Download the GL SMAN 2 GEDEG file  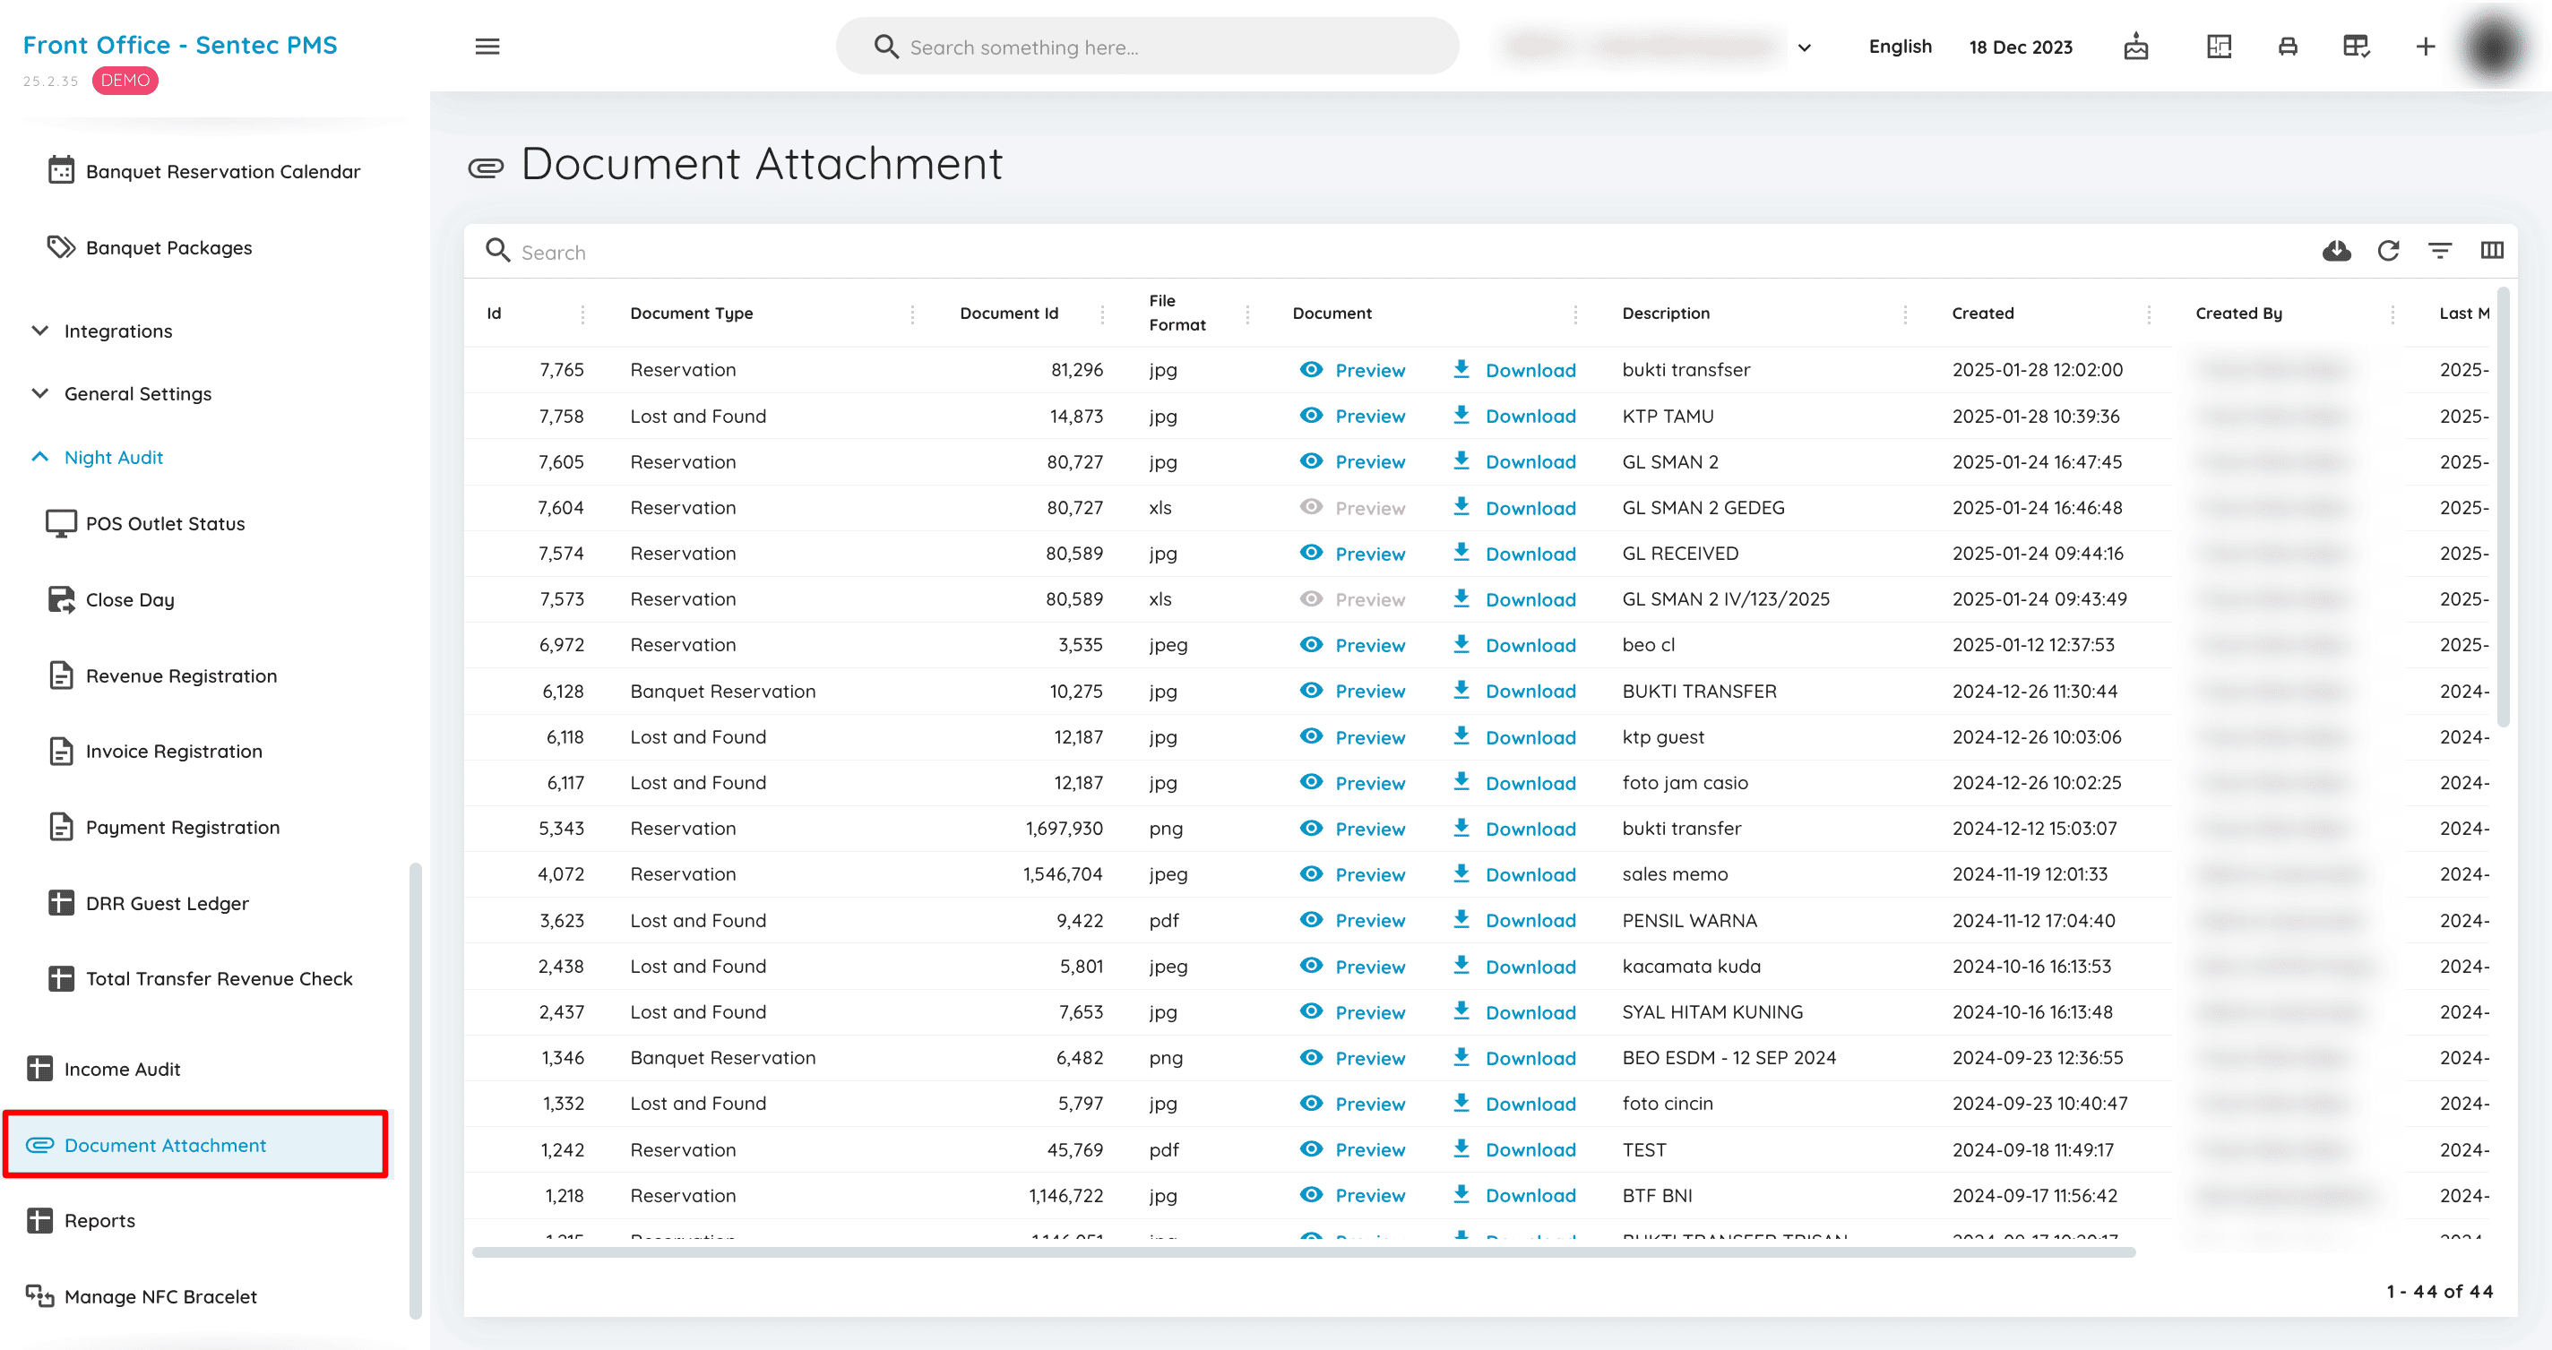[x=1513, y=508]
